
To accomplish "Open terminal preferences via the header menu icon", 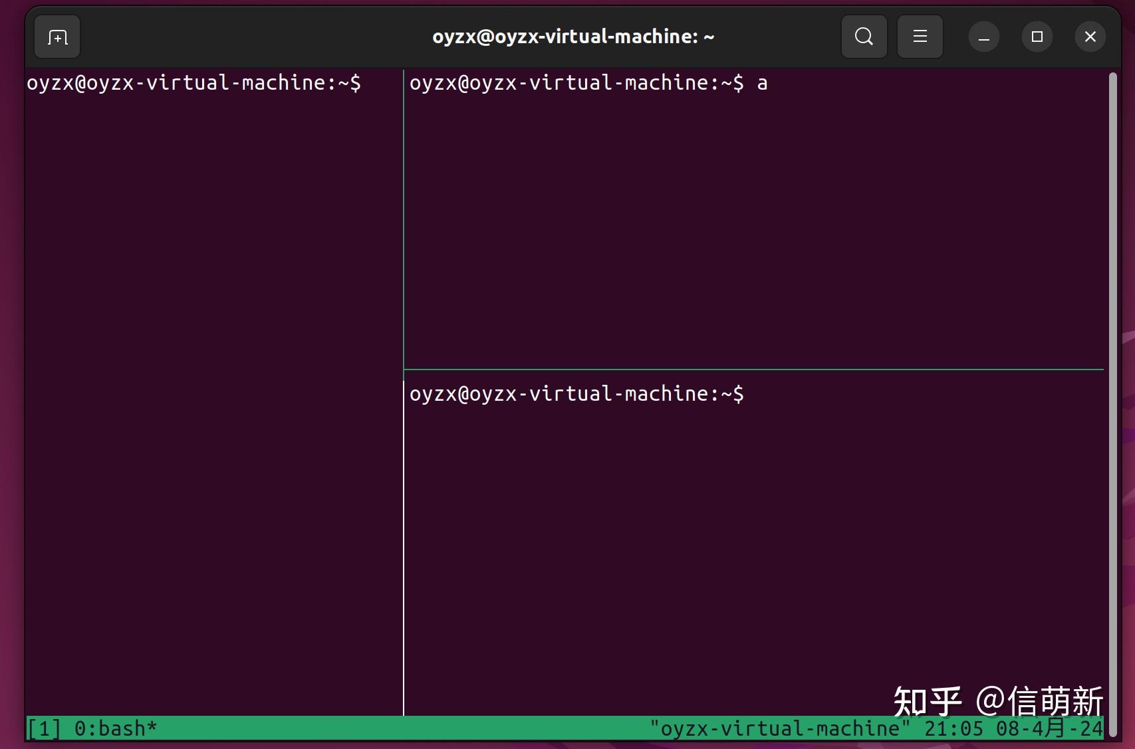I will [x=920, y=37].
